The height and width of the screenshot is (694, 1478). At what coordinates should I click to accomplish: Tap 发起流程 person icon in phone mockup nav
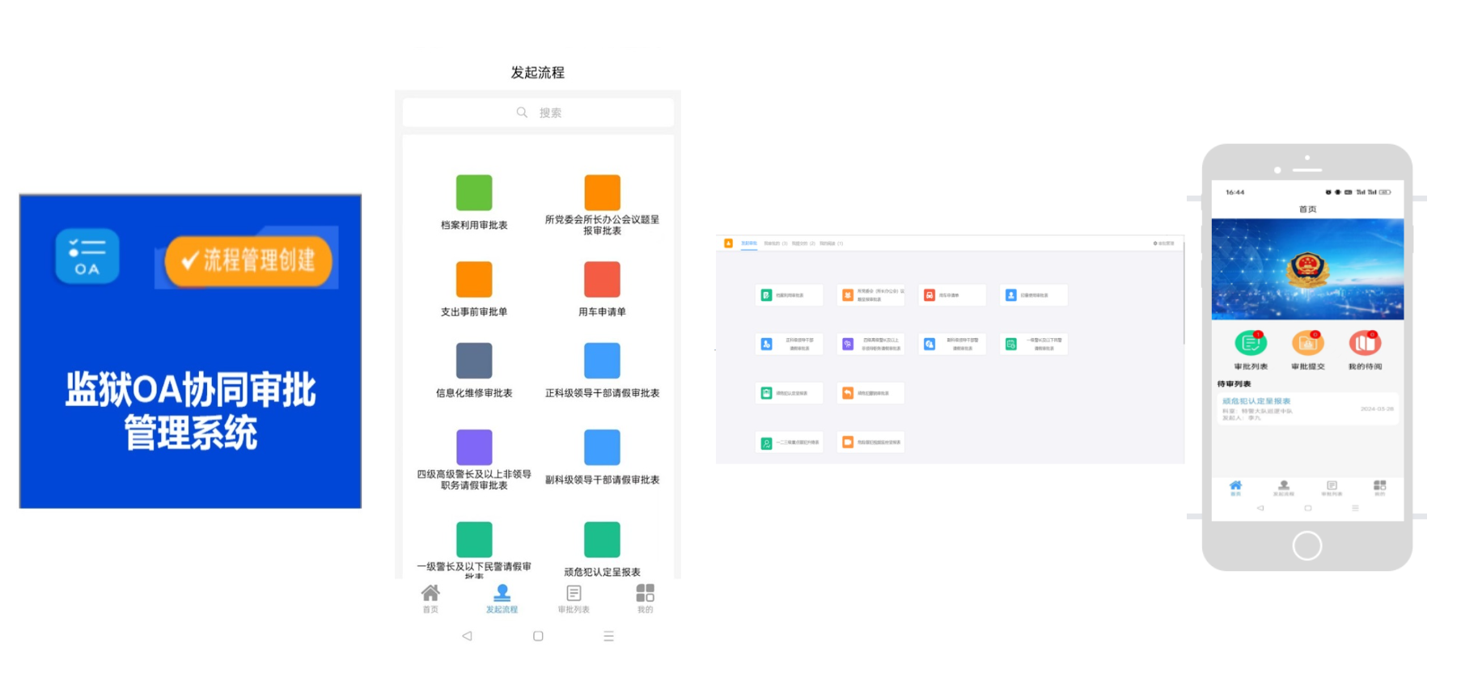click(x=1283, y=487)
